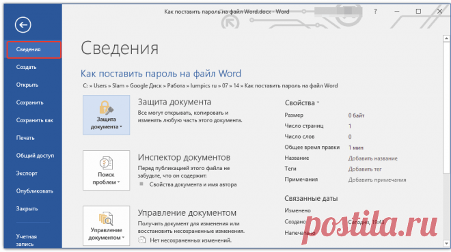Click the vertical scrollbar thumb
The height and width of the screenshot is (252, 451).
click(x=446, y=108)
